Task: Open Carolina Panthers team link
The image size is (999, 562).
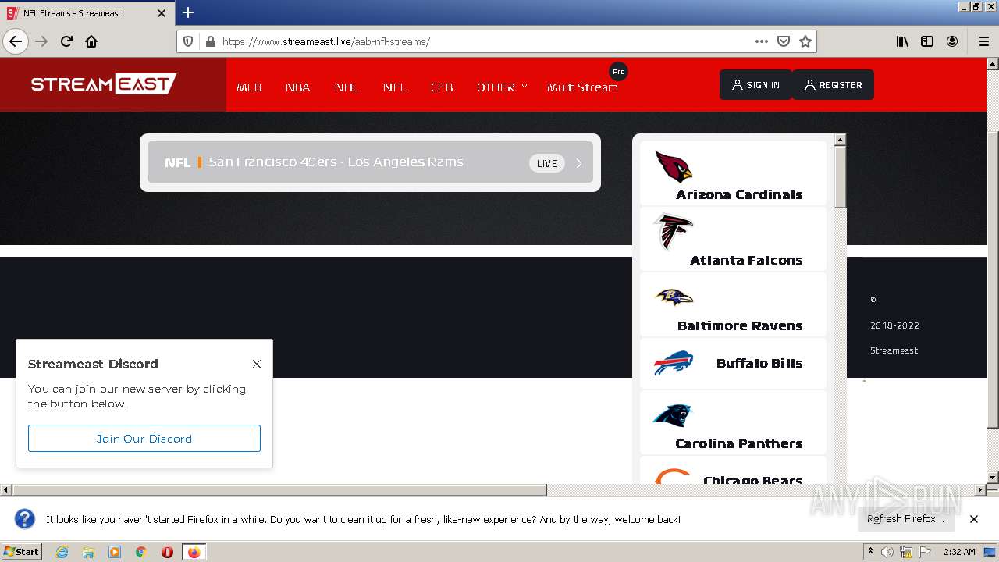Action: point(733,422)
